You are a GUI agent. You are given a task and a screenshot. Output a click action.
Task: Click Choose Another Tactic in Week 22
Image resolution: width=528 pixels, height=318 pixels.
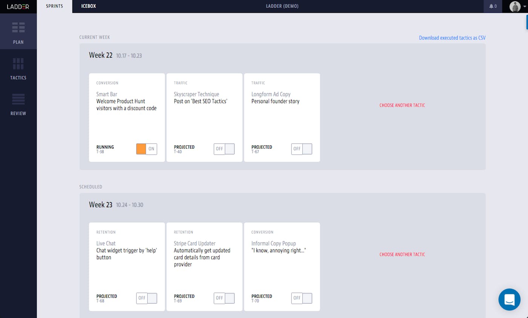point(402,105)
